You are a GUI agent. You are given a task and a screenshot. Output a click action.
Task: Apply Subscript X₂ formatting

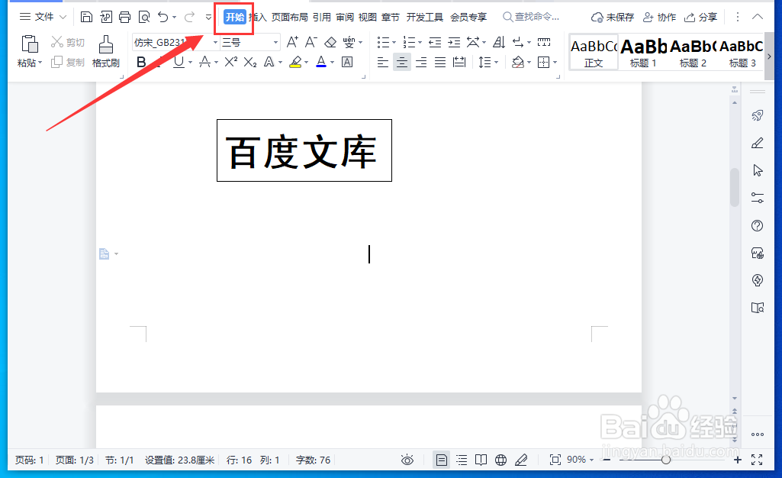[x=250, y=62]
